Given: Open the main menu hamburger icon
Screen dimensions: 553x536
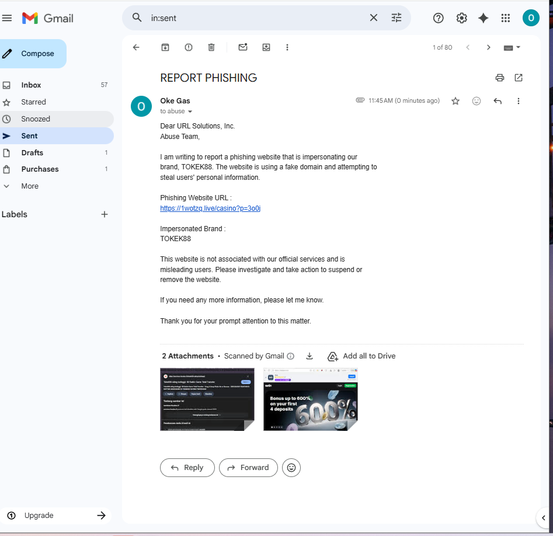Looking at the screenshot, I should [x=6, y=18].
